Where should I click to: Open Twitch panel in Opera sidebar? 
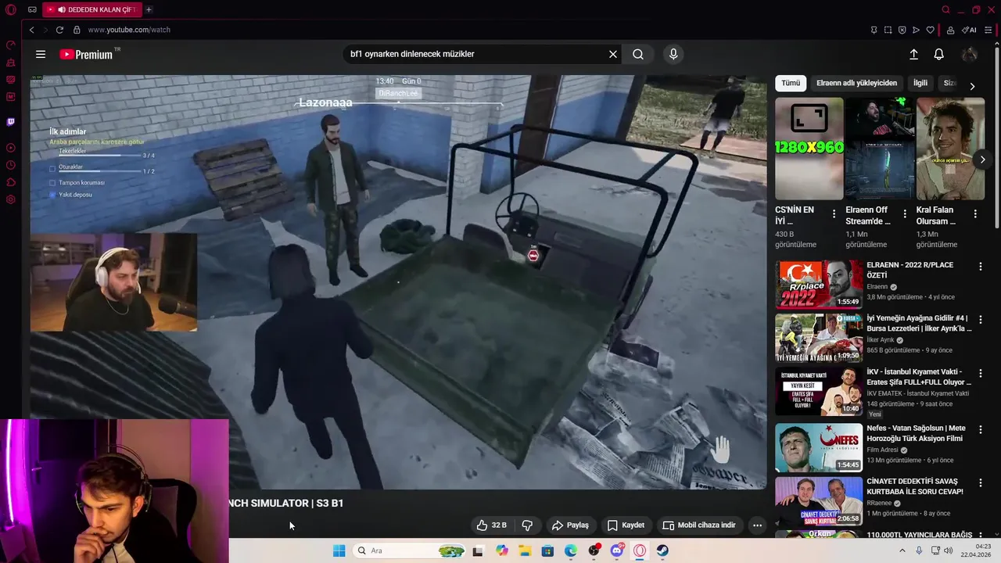(x=10, y=122)
